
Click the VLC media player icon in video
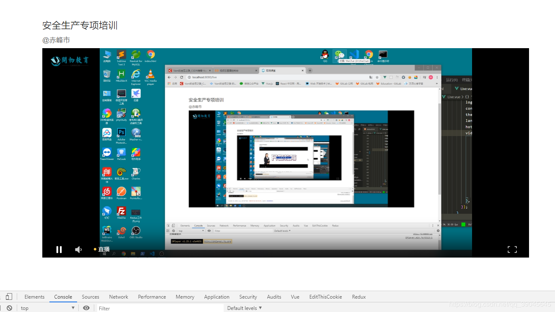tap(150, 77)
